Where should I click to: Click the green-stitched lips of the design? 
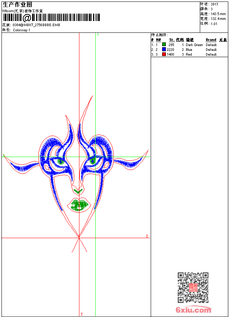[79, 205]
